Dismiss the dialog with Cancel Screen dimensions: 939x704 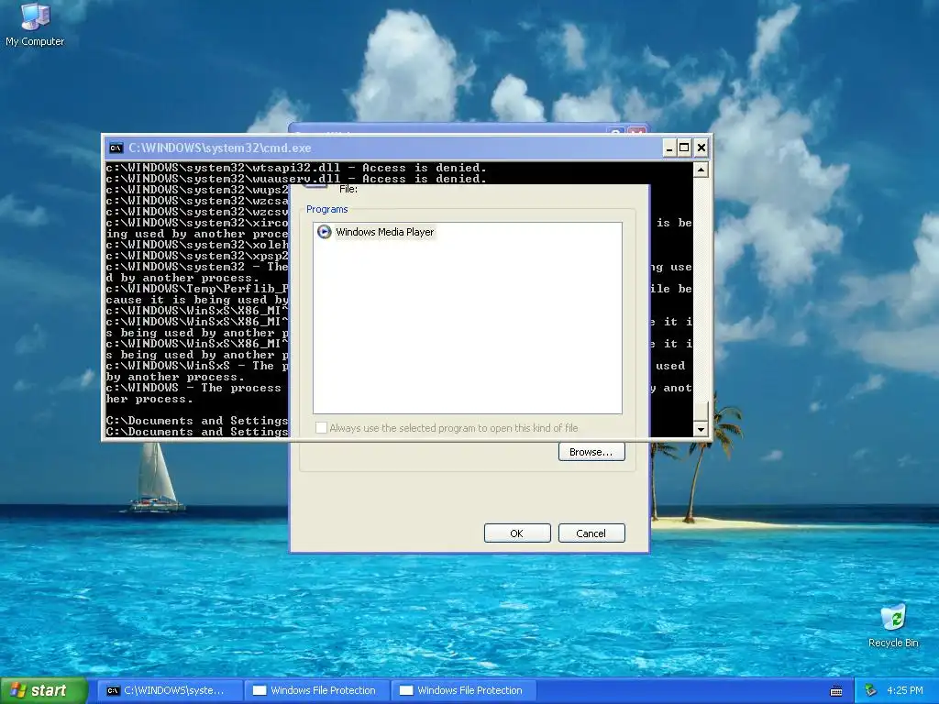[591, 533]
